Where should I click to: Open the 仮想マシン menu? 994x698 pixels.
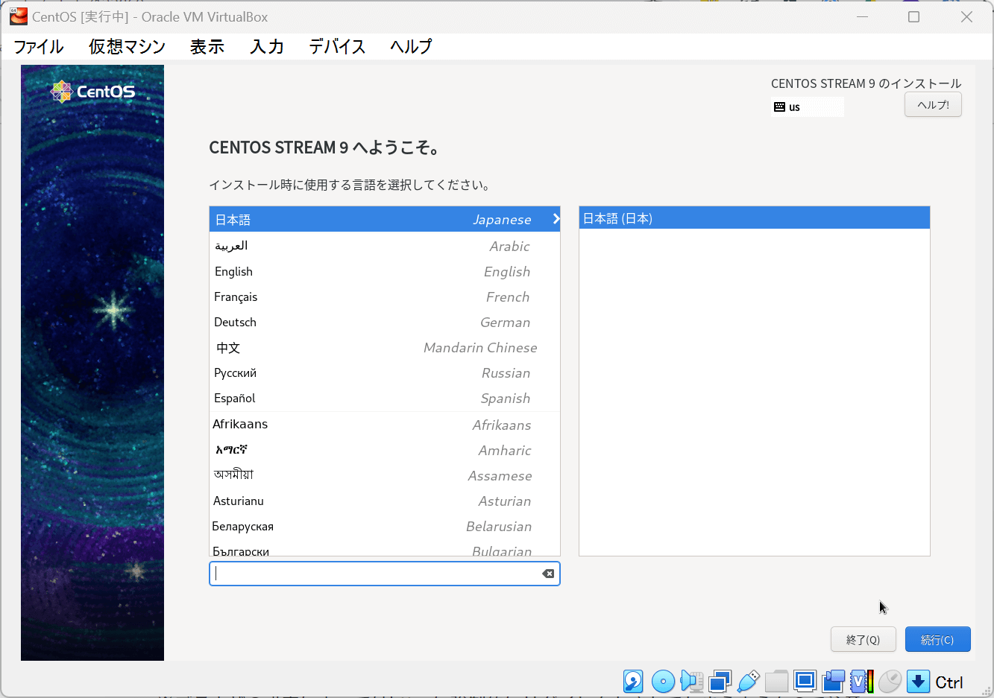[127, 46]
